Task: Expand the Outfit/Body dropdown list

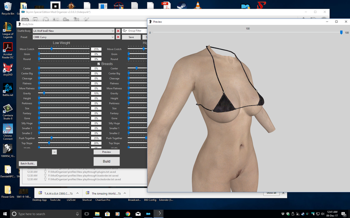Action: (x=112, y=31)
